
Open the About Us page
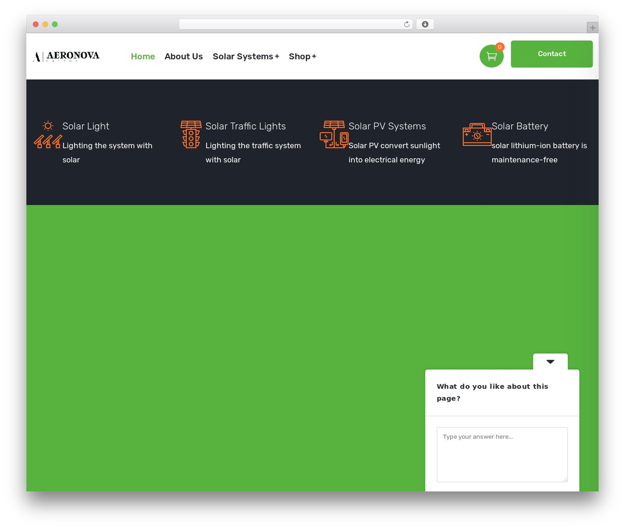184,57
